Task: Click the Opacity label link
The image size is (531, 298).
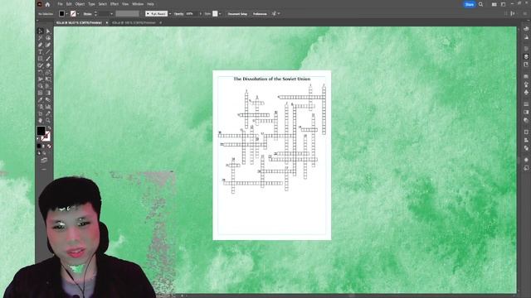Action: pos(178,14)
